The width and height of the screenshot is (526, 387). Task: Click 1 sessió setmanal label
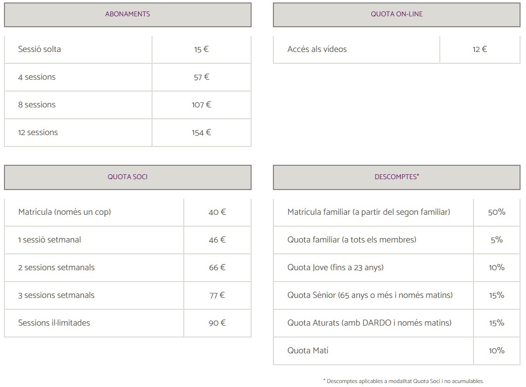(x=50, y=240)
